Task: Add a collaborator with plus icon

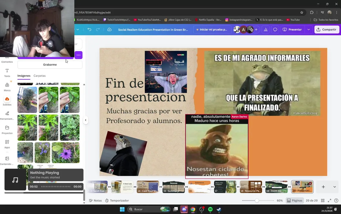Action: click(x=256, y=29)
